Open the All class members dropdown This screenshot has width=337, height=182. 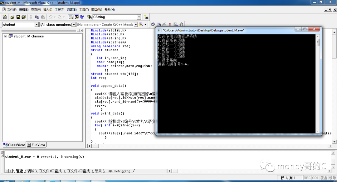click(x=74, y=25)
